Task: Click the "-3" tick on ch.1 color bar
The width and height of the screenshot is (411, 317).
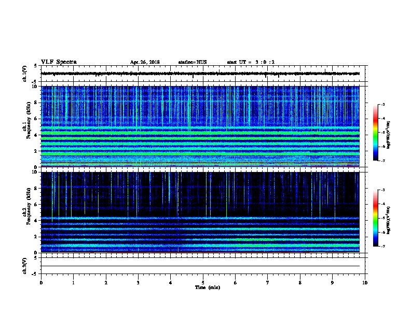Action: (383, 105)
